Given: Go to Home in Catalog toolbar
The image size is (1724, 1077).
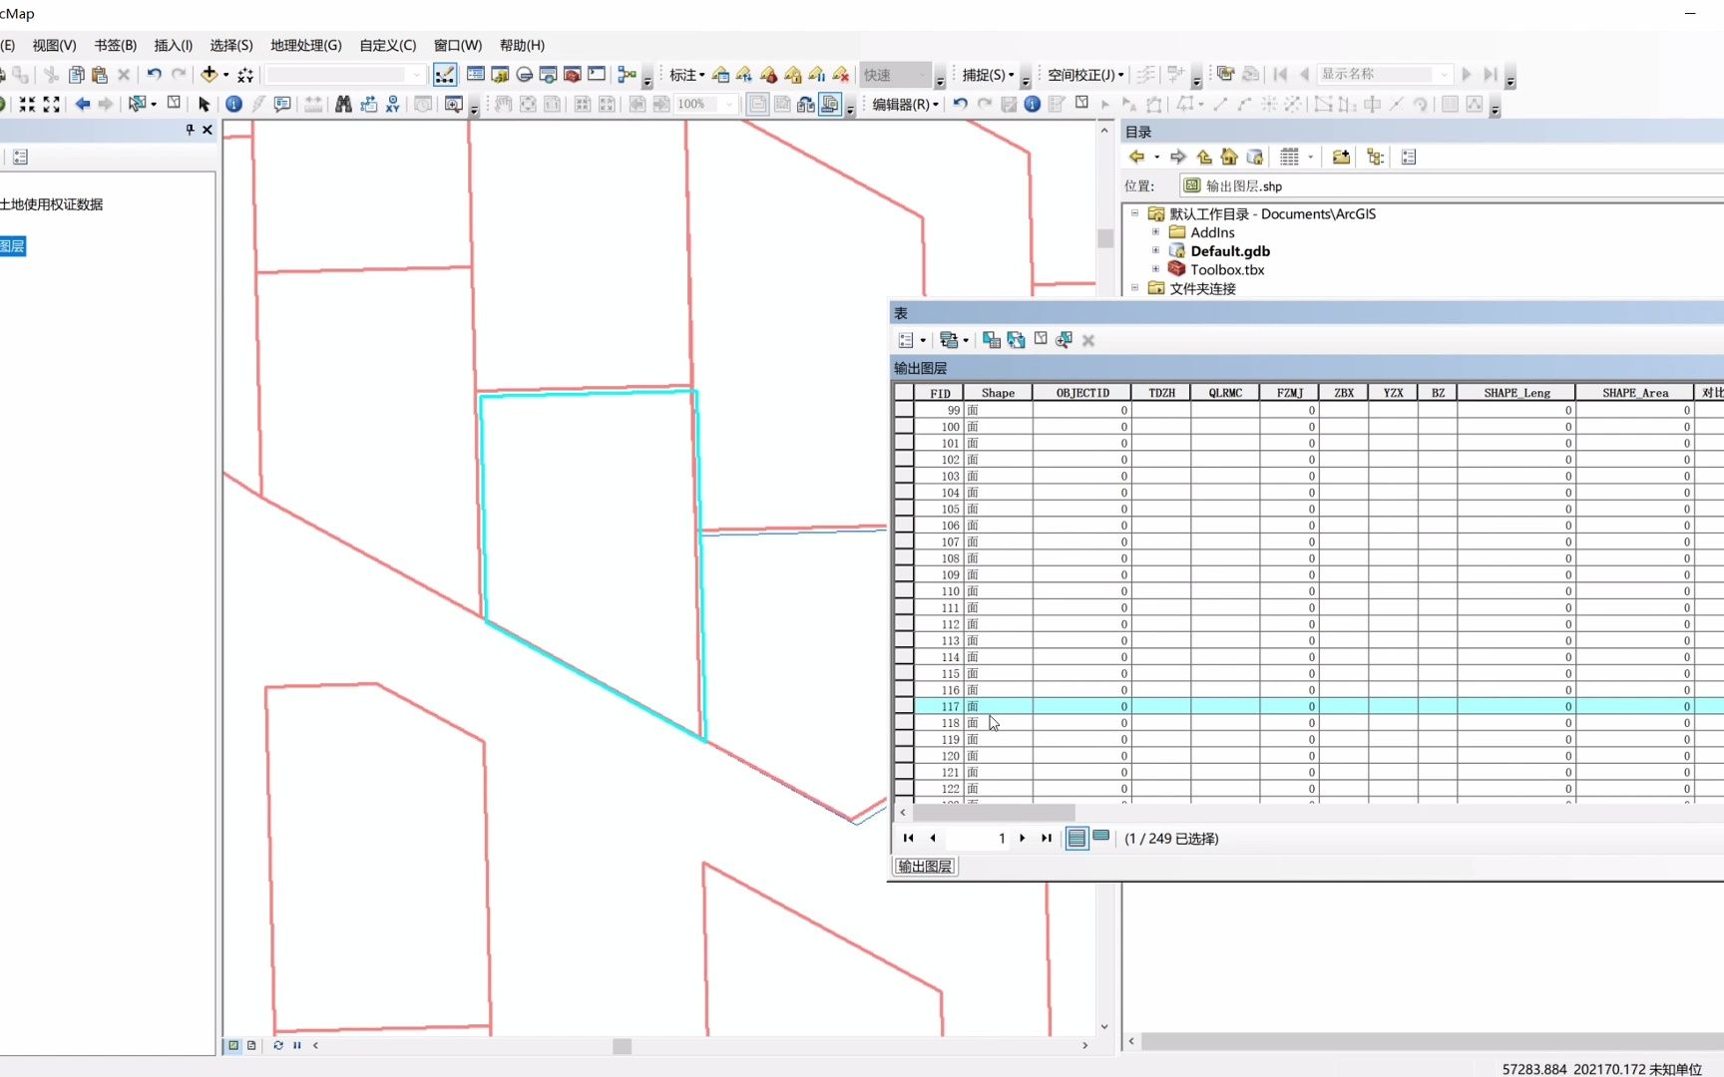Looking at the screenshot, I should point(1229,157).
